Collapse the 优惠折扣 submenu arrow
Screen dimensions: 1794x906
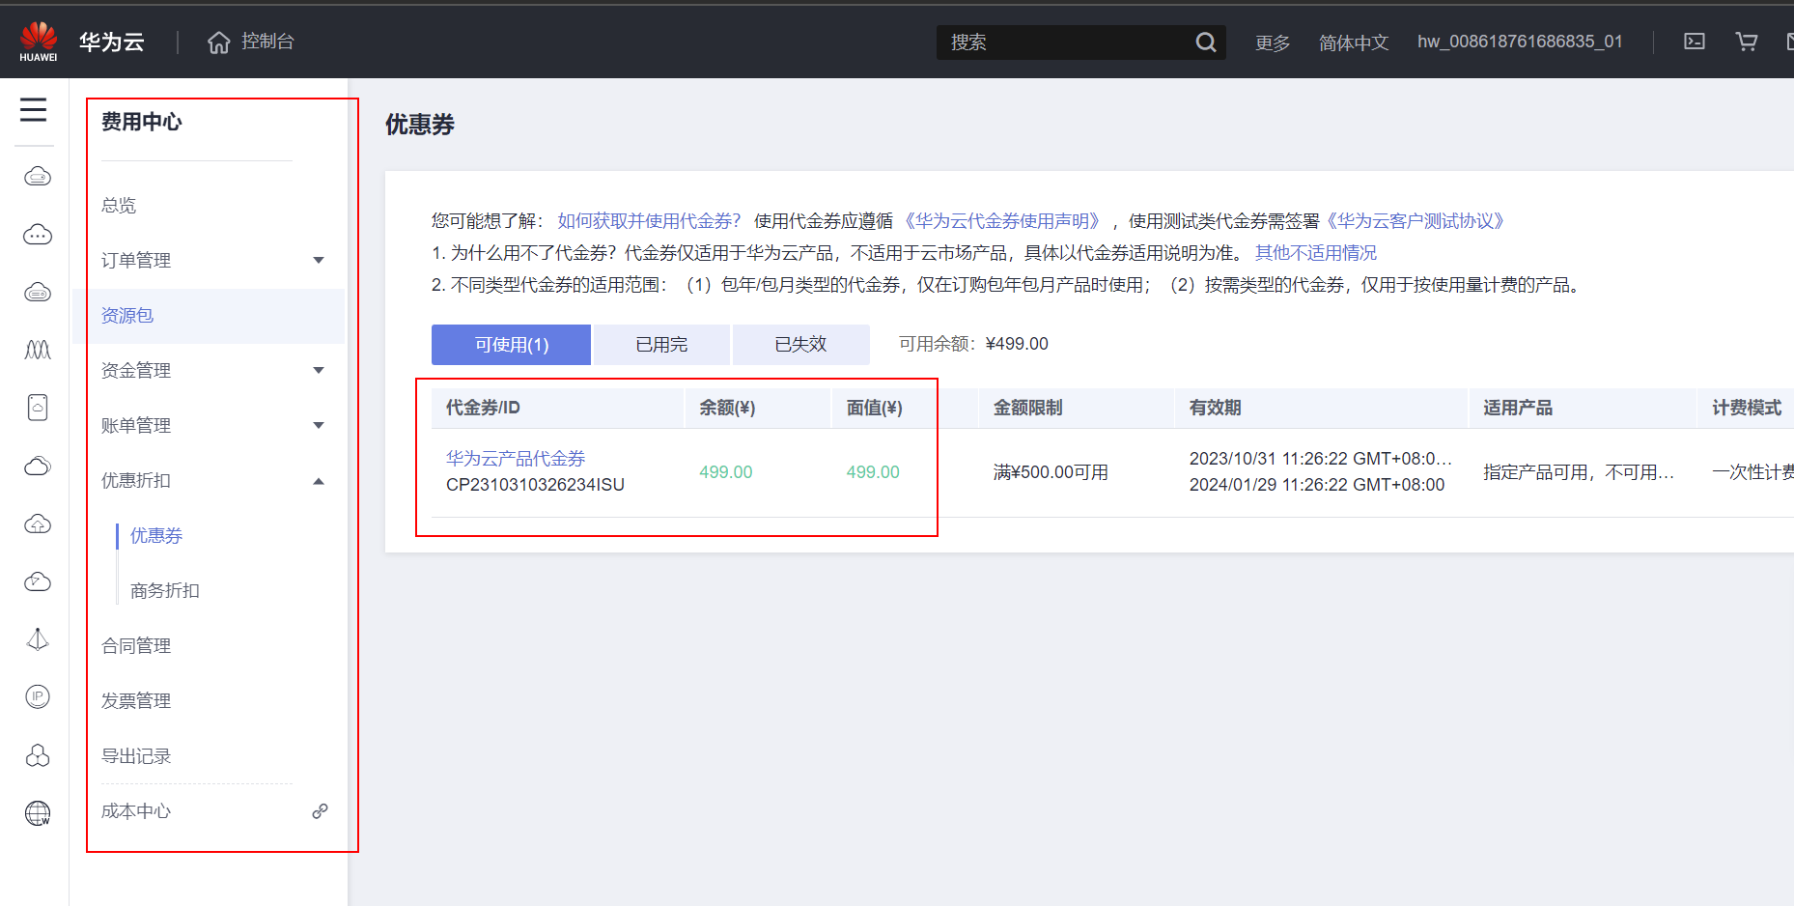tap(319, 481)
